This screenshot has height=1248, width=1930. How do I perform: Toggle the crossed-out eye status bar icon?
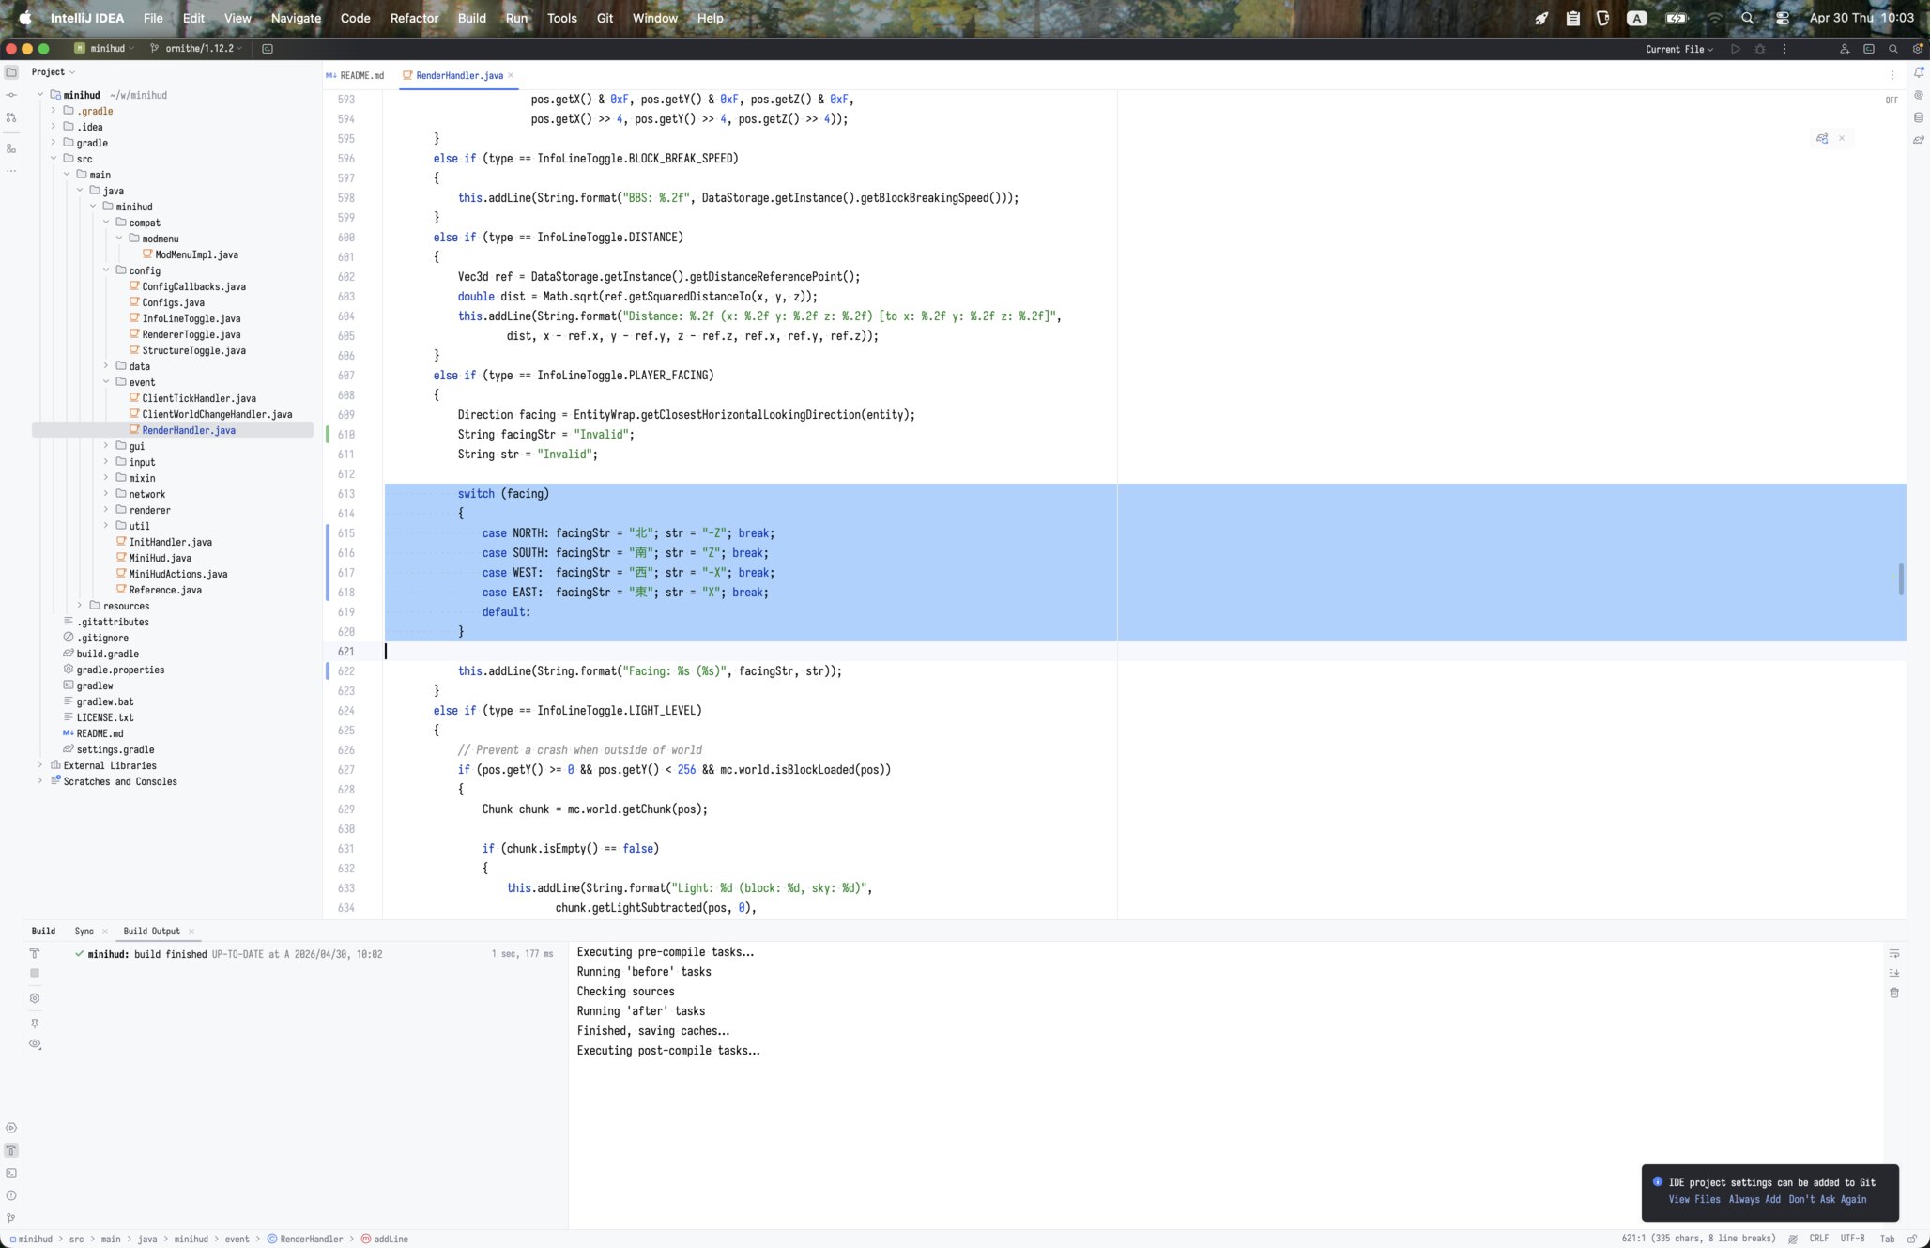(1792, 1239)
